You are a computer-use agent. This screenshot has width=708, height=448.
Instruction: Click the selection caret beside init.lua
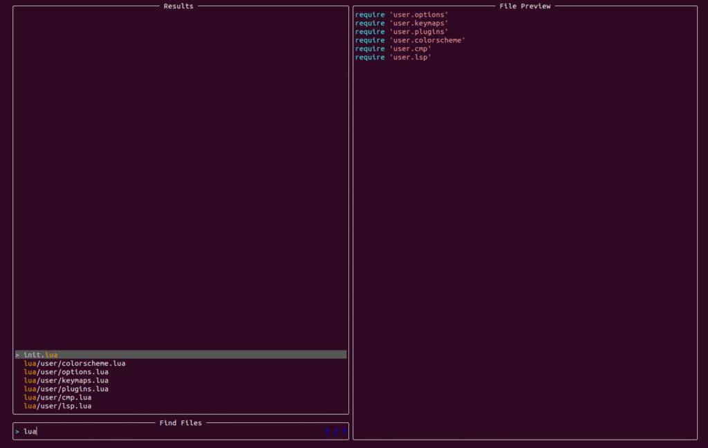point(17,355)
